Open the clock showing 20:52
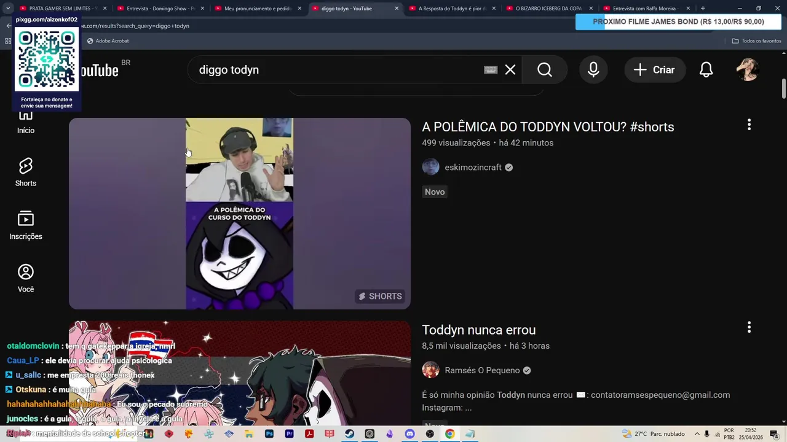The width and height of the screenshot is (787, 442). coord(751,434)
